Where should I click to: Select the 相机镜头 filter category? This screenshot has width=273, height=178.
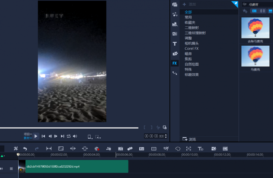(x=192, y=43)
